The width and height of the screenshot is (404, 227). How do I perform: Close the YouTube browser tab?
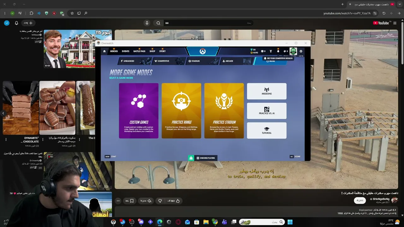pyautogui.click(x=350, y=4)
